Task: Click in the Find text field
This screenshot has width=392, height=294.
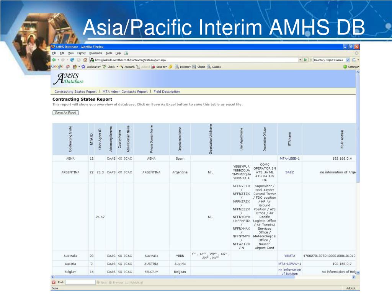Action: (x=80, y=282)
